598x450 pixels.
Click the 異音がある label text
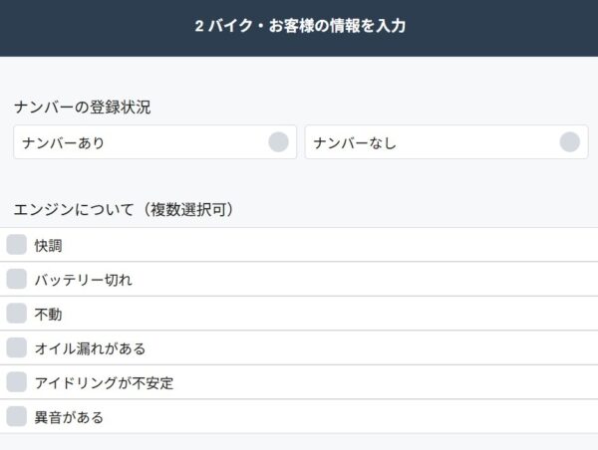[x=69, y=418]
